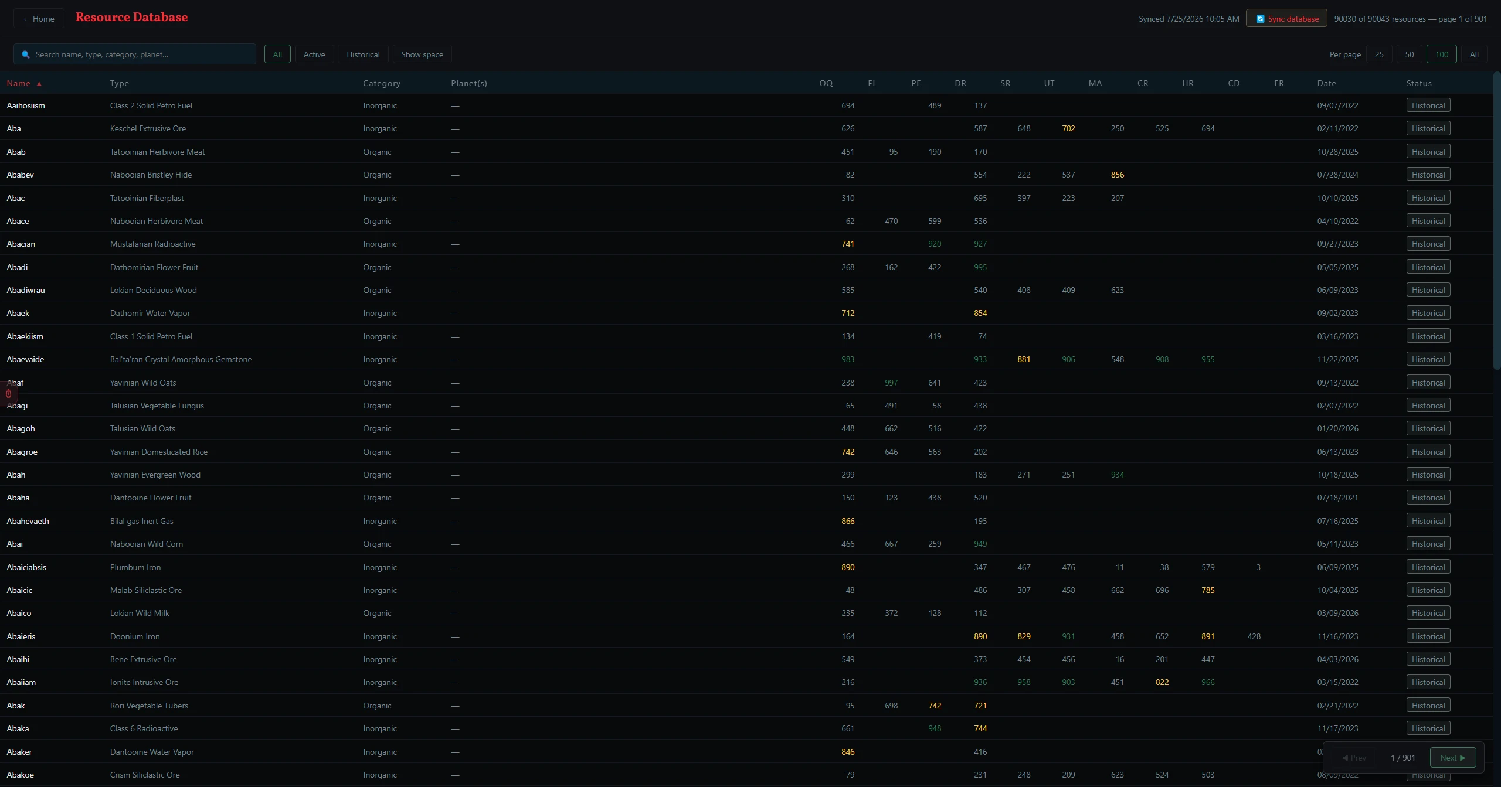Toggle the Show space filter

pos(422,54)
